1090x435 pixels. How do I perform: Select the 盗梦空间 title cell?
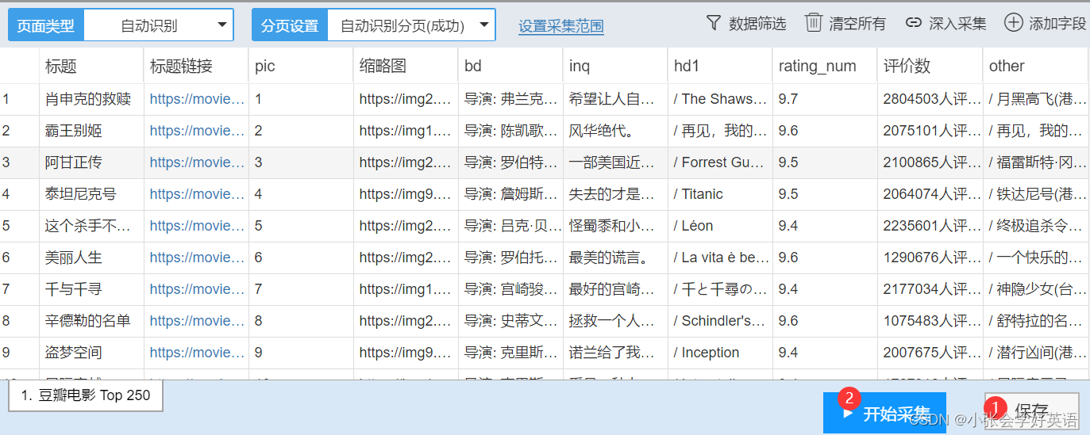91,353
